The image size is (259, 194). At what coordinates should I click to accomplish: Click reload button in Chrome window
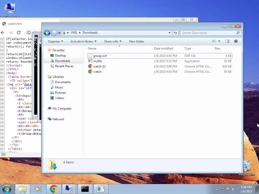[x=19, y=33]
